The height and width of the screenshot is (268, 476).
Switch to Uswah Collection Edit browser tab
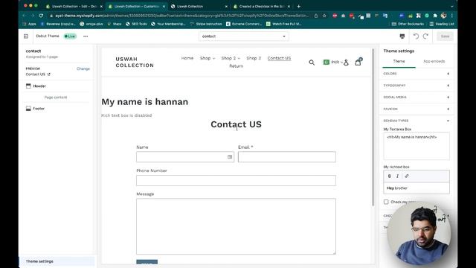74,6
